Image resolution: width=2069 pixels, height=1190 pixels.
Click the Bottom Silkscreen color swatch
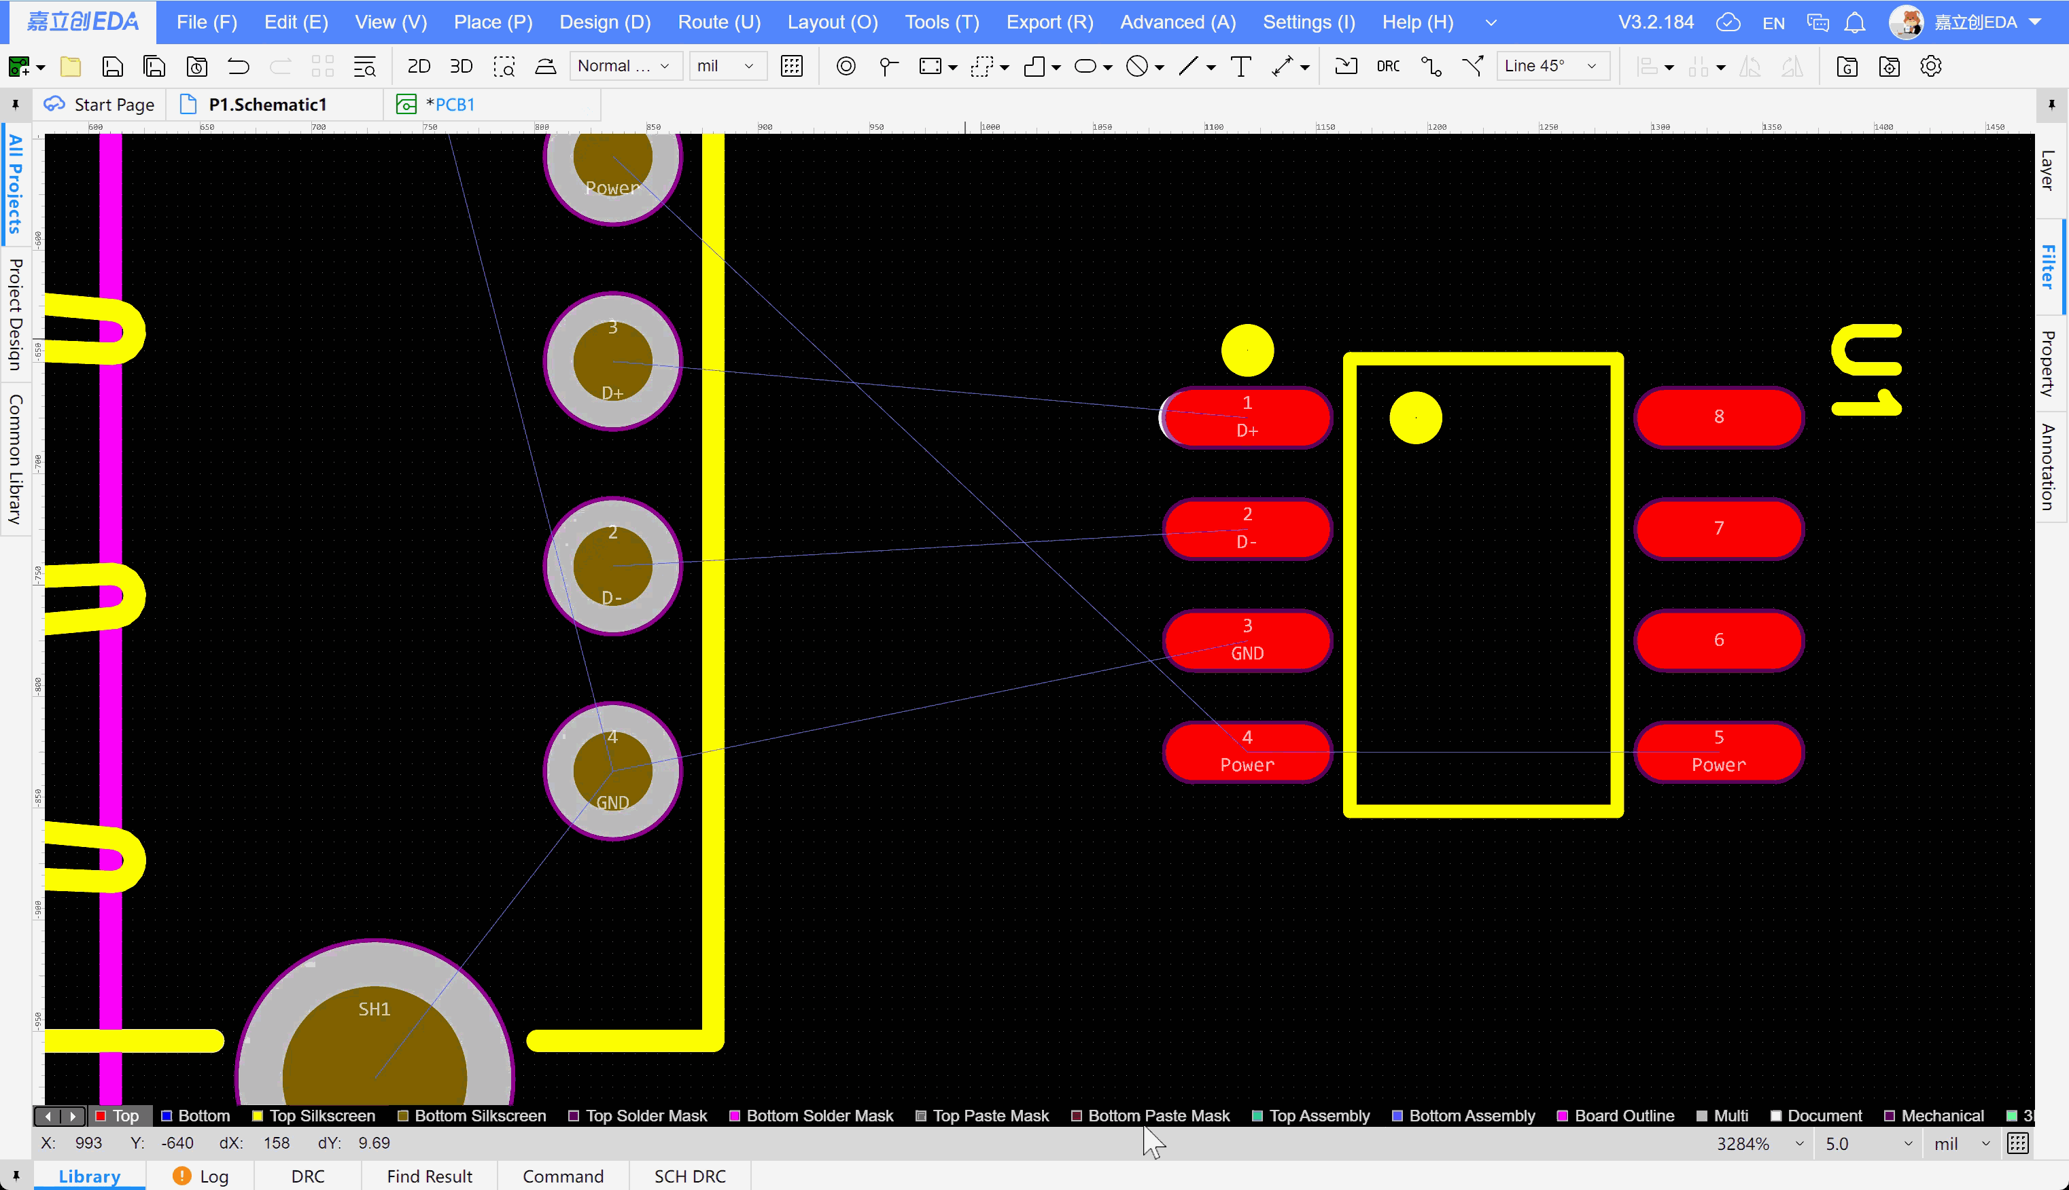click(x=402, y=1115)
